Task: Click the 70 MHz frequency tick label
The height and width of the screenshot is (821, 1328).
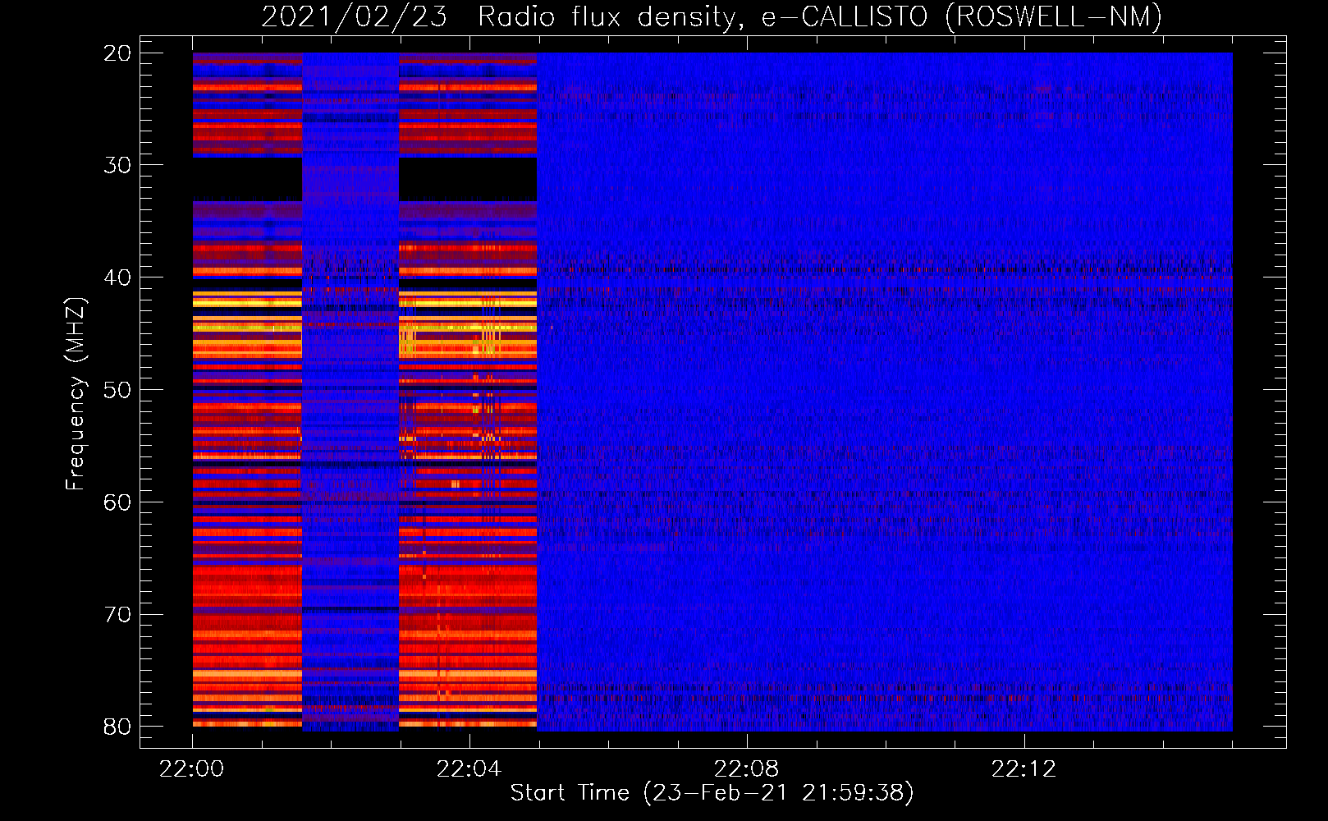Action: 117,615
